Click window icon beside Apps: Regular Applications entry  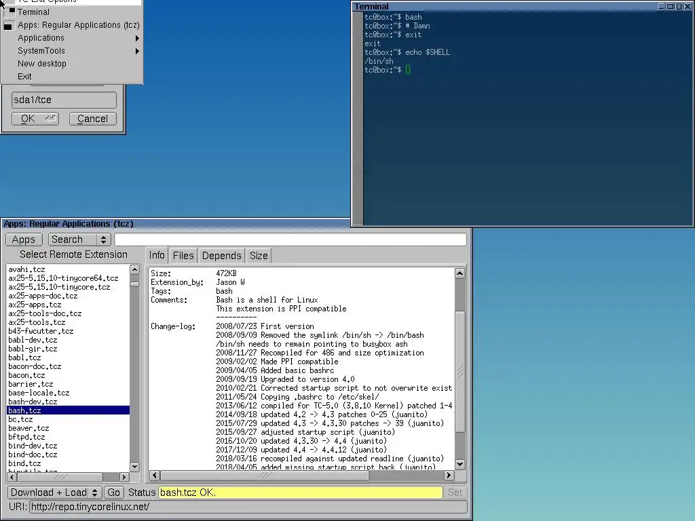tap(8, 26)
